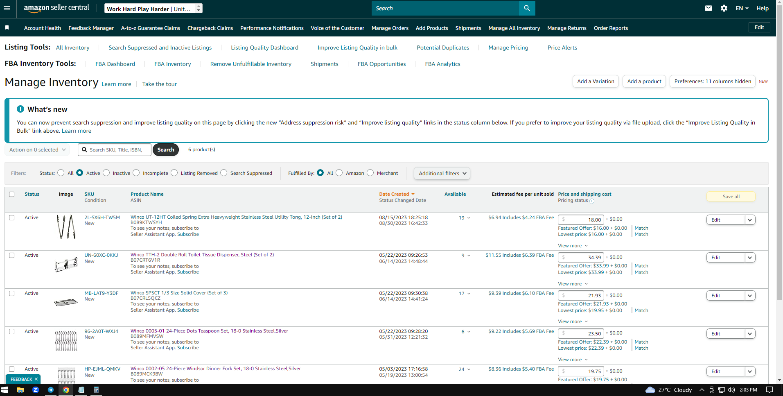Open the store selector dropdown
The height and width of the screenshot is (396, 783).
tap(153, 8)
